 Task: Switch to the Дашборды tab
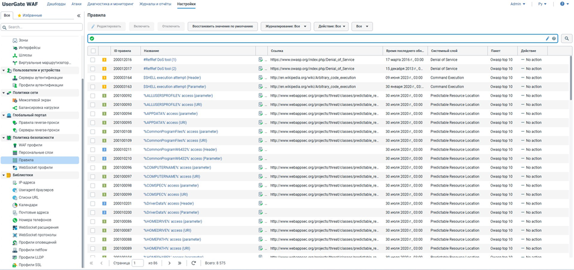56,4
